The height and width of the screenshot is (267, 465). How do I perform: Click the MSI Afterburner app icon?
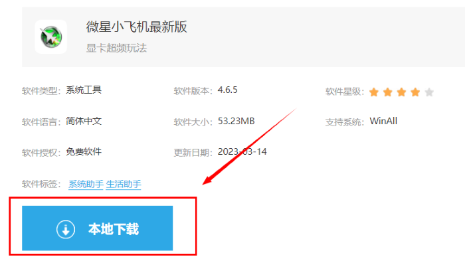tap(51, 37)
